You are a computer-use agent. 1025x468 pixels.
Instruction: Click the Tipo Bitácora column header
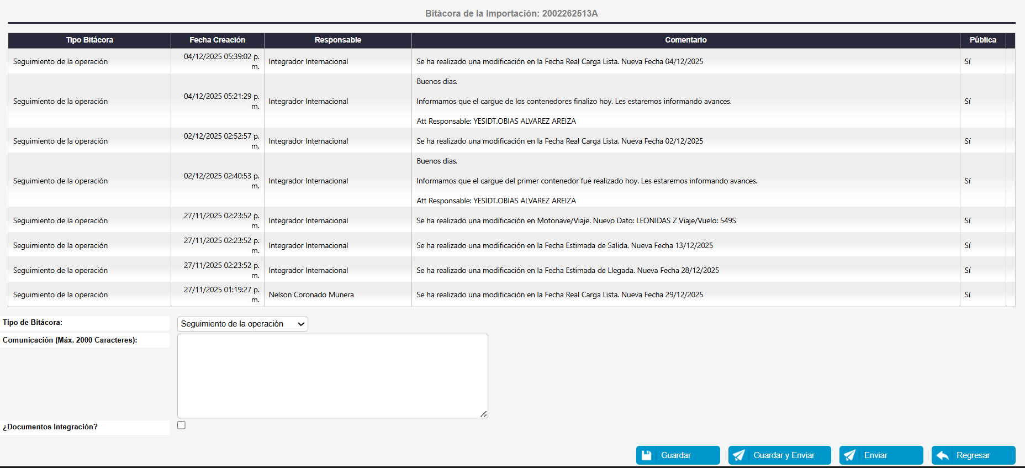click(89, 40)
